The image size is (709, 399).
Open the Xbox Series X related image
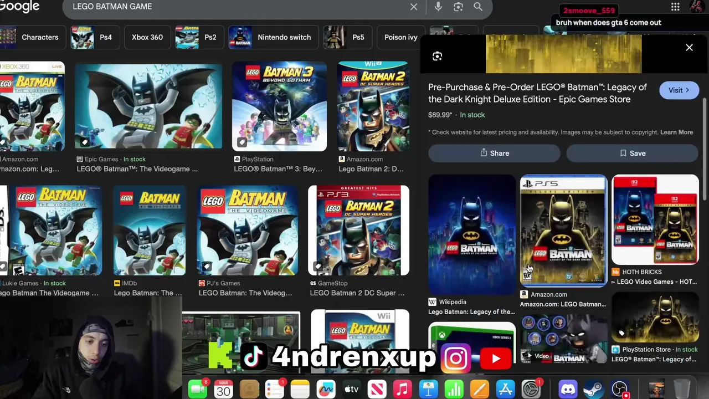click(472, 342)
